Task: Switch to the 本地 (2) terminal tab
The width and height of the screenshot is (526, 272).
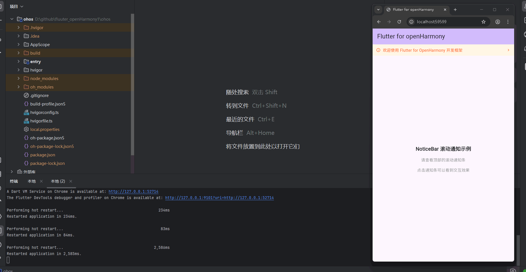Action: [58, 181]
